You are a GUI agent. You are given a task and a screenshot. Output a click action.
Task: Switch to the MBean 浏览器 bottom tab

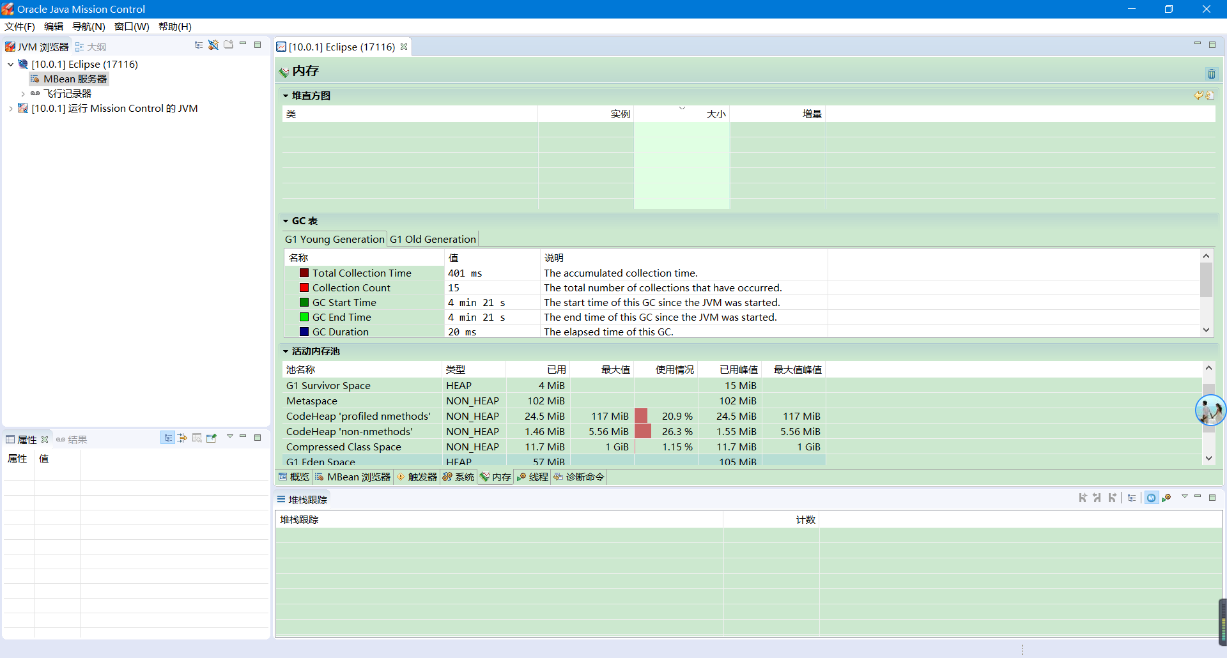pos(353,477)
